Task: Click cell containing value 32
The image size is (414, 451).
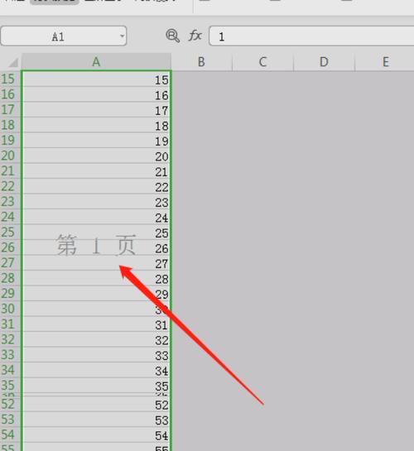Action: pos(96,339)
